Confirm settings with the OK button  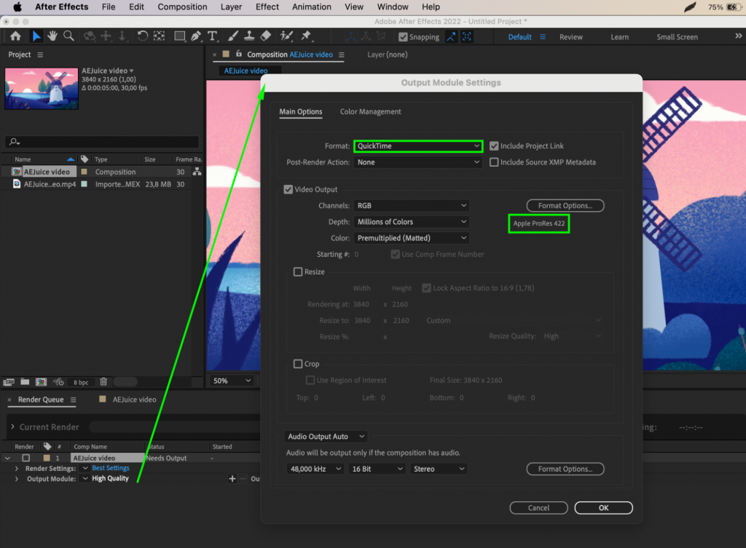coord(603,507)
